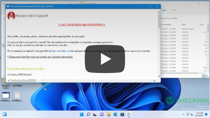Open the network status tray icon

[188, 114]
